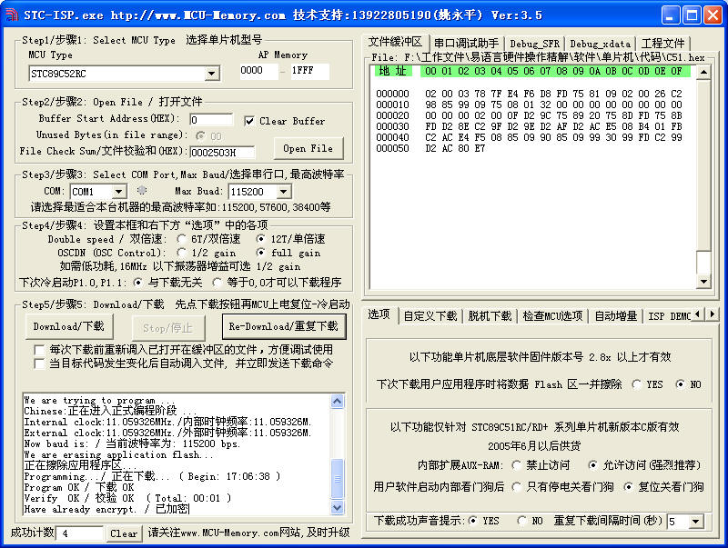Click the COM port status indicator icon
The image size is (728, 548).
click(x=141, y=191)
